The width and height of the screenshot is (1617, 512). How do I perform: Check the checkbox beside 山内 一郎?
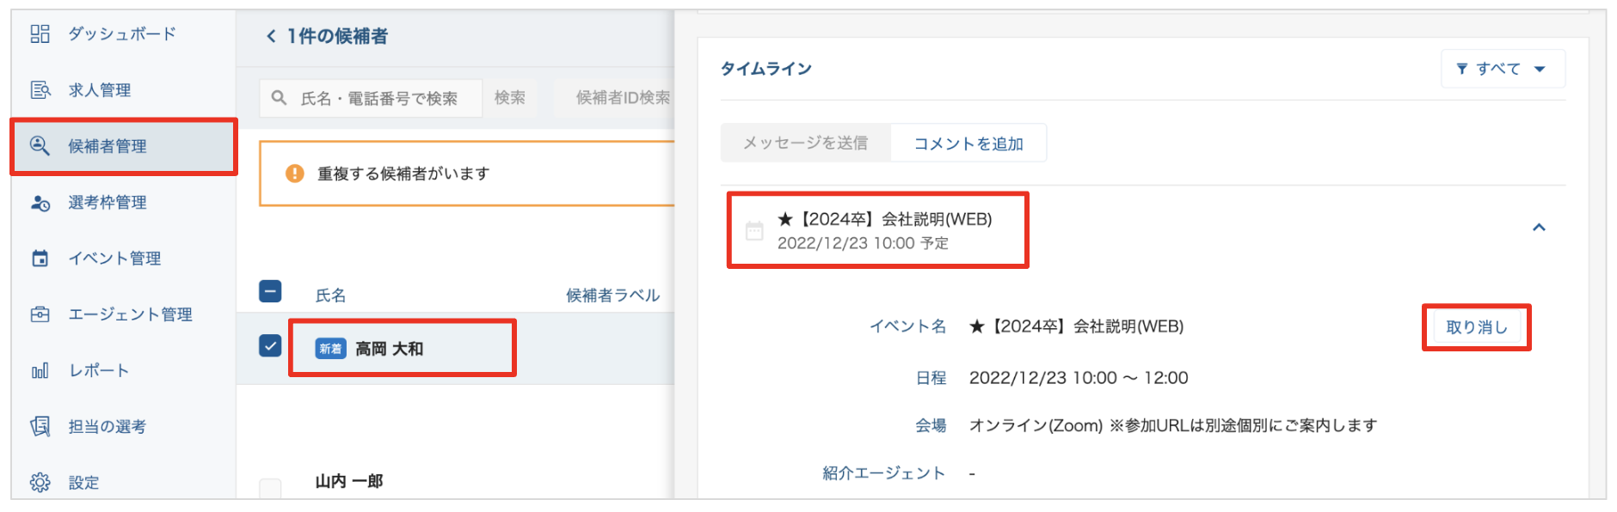click(x=270, y=488)
